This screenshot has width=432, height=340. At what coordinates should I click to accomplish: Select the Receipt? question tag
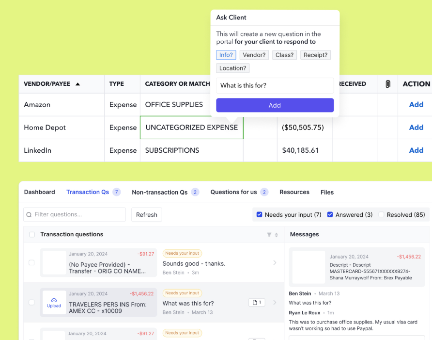pos(315,55)
